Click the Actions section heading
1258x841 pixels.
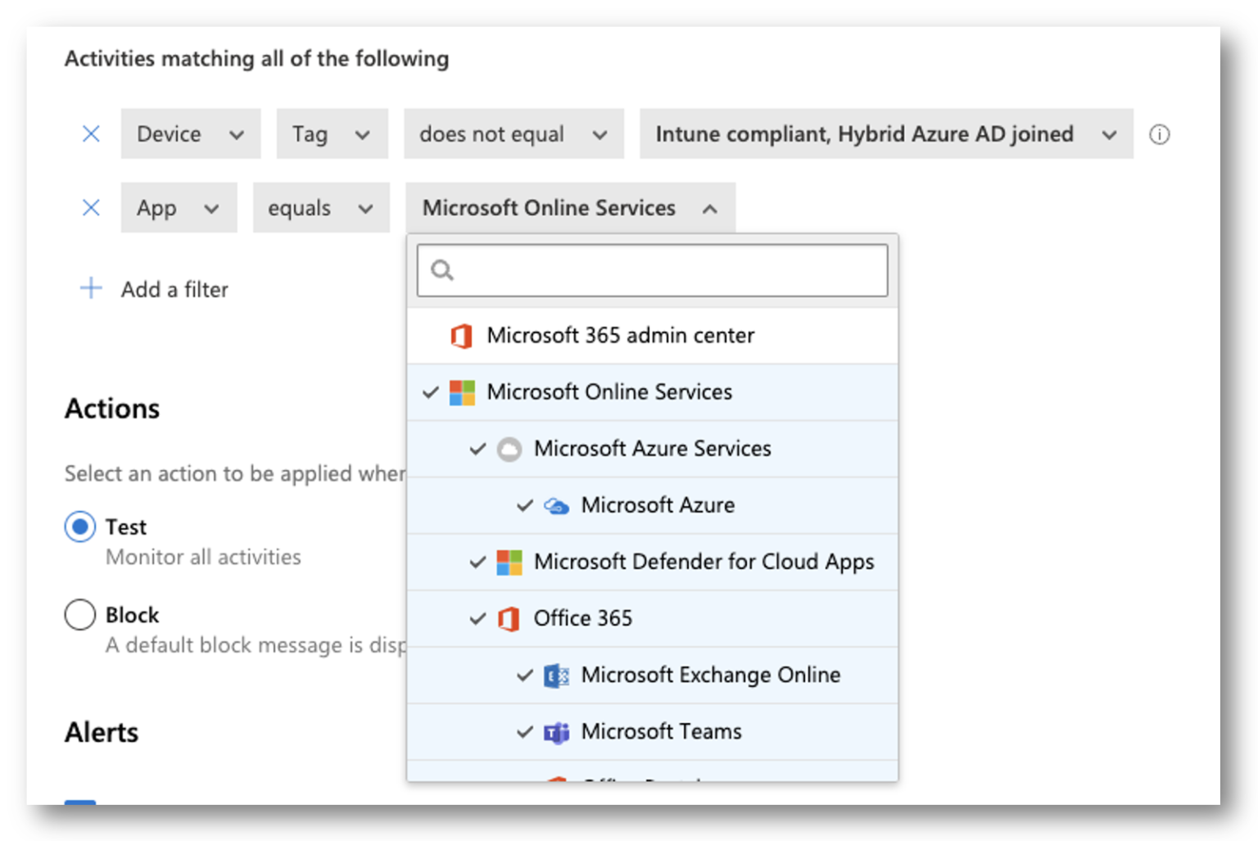(112, 409)
